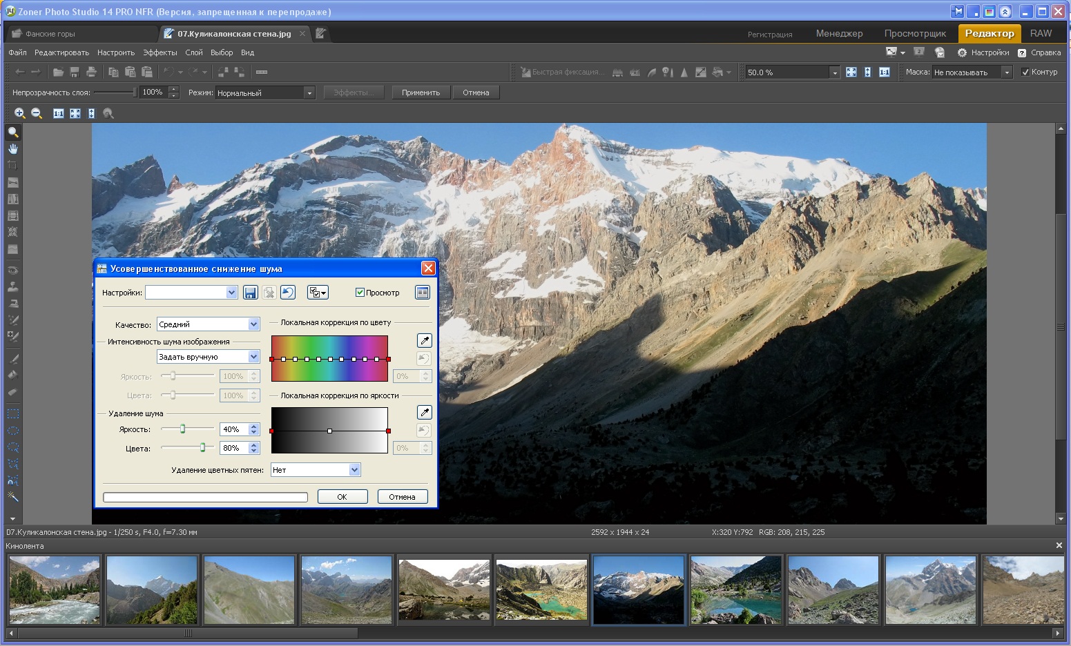Click the split preview icon next to Просмотр
The width and height of the screenshot is (1071, 646).
coord(422,293)
